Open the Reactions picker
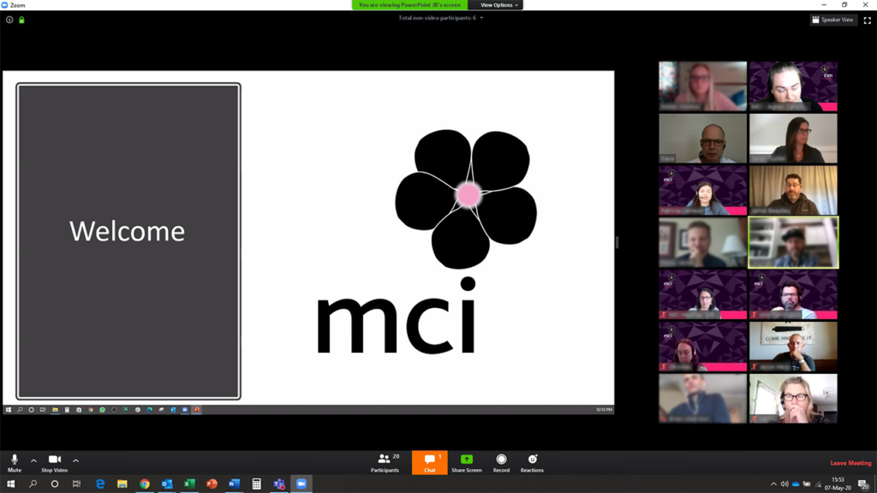This screenshot has height=493, width=877. point(532,463)
